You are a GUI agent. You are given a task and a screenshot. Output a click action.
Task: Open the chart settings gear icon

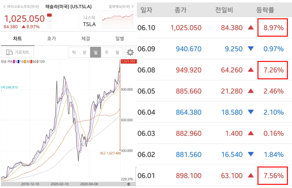tap(130, 52)
